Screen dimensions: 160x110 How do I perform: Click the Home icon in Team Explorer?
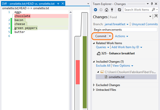[106, 10]
